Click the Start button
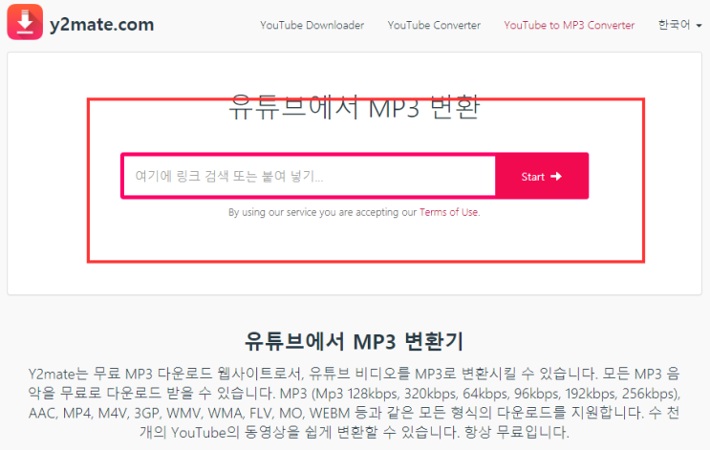The image size is (710, 450). tap(542, 177)
